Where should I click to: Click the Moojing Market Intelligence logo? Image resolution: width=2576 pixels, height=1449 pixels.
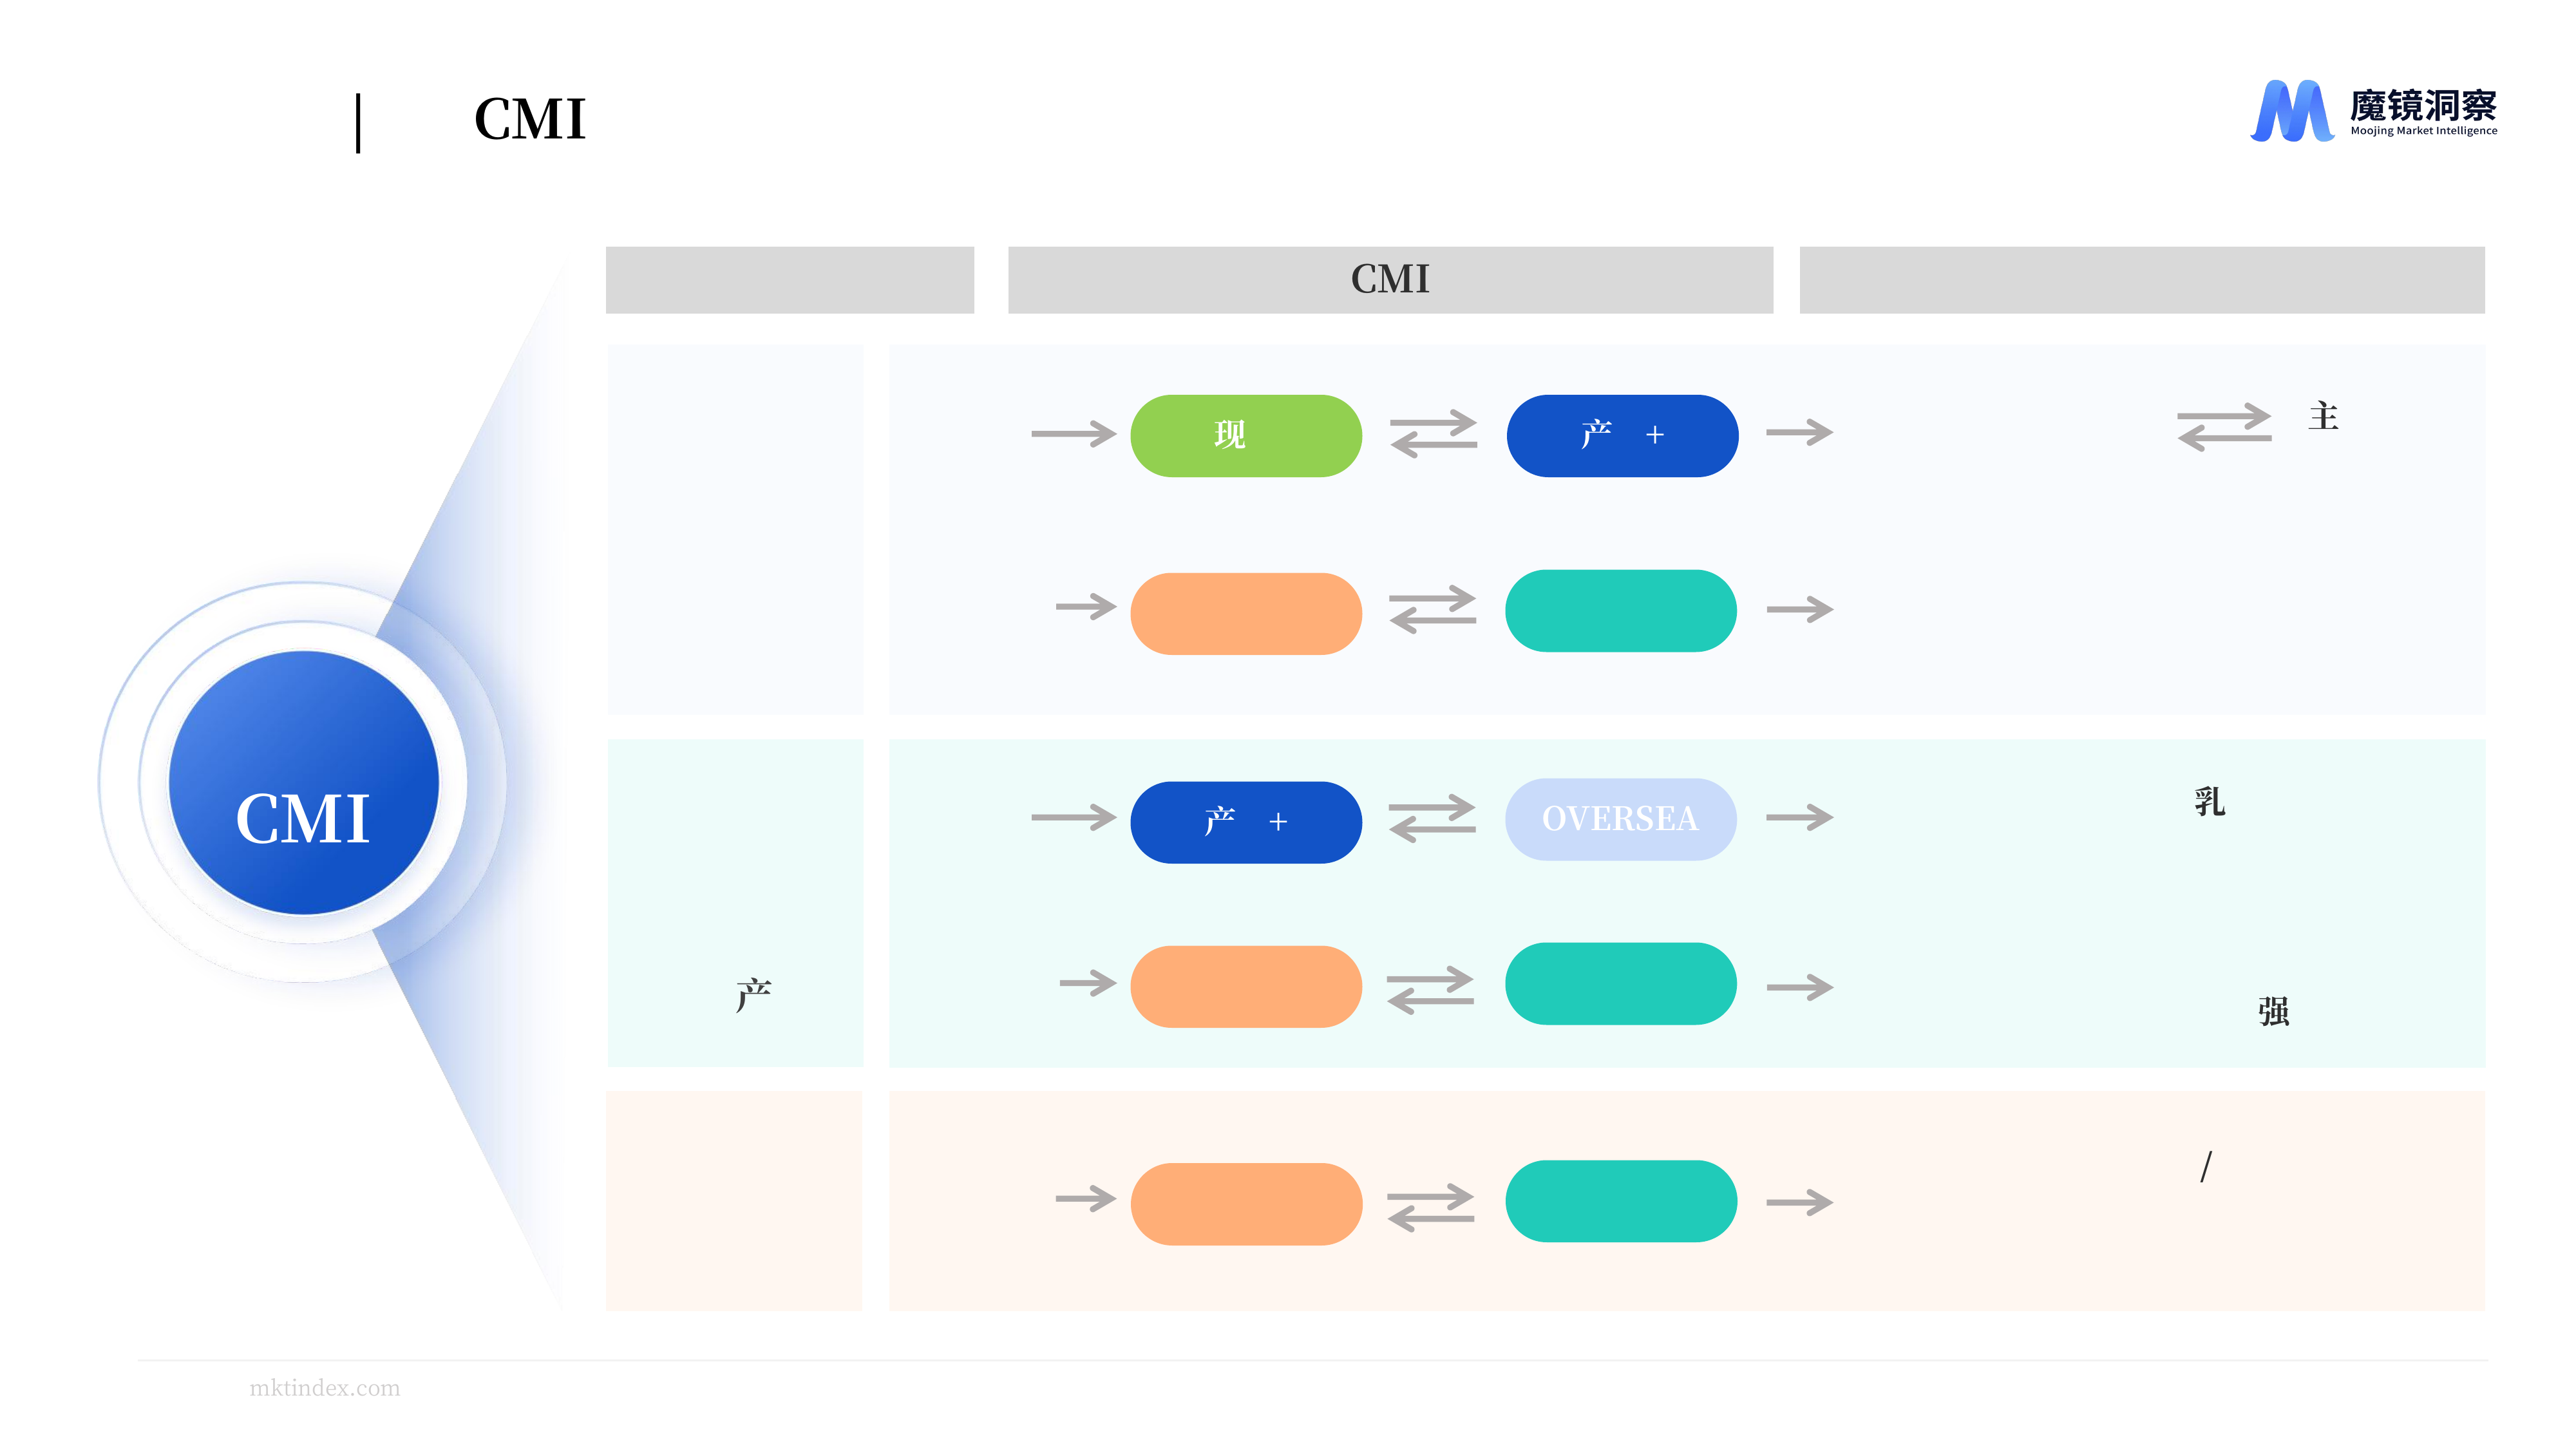(2373, 110)
